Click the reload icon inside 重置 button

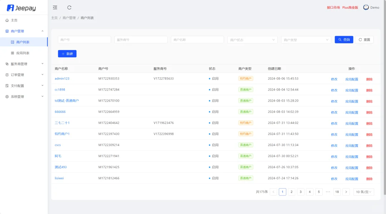click(x=360, y=39)
